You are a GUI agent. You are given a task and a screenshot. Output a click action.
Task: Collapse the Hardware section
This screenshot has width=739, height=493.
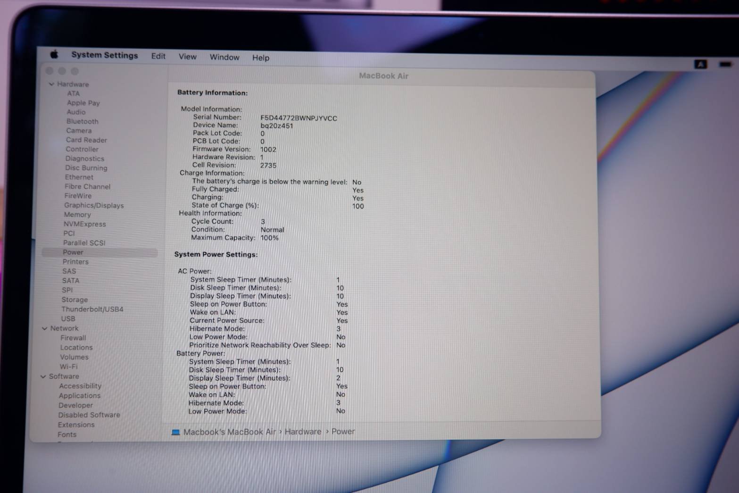click(51, 84)
